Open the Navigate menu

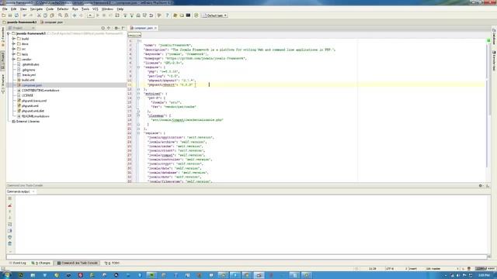(x=36, y=9)
